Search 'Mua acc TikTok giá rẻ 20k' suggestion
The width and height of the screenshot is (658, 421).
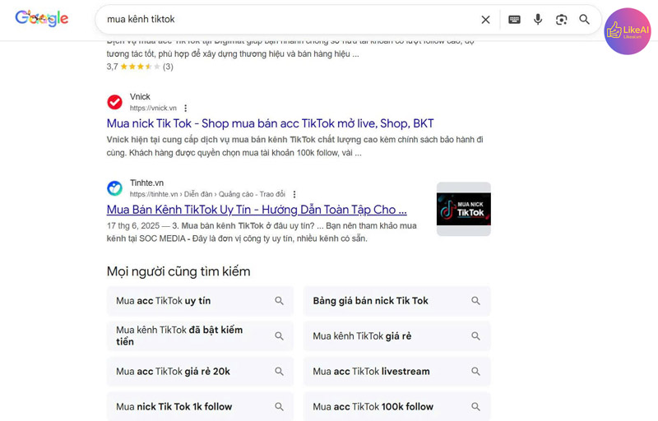point(200,371)
